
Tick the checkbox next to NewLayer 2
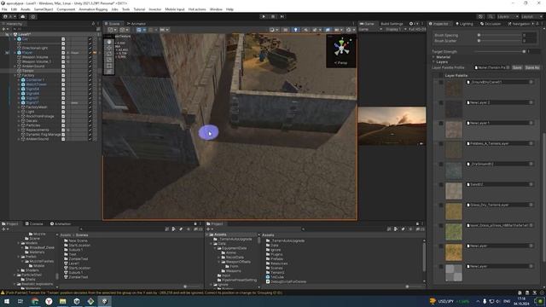[441, 103]
